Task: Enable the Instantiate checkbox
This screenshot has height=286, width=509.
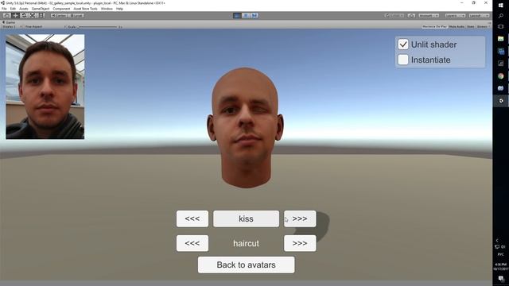Action: pos(403,60)
